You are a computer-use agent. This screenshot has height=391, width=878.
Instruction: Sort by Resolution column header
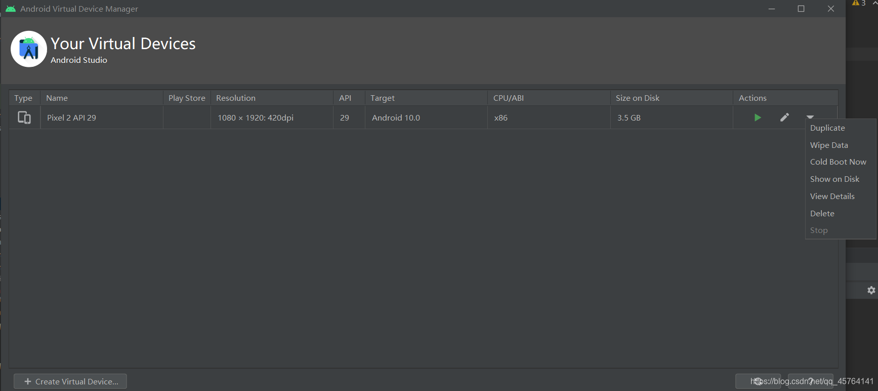(x=272, y=98)
